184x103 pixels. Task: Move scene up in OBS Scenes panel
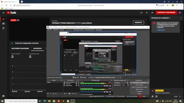(53, 94)
